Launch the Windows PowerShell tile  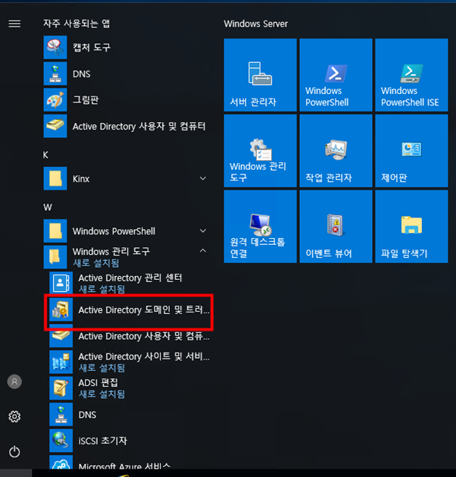click(x=336, y=75)
